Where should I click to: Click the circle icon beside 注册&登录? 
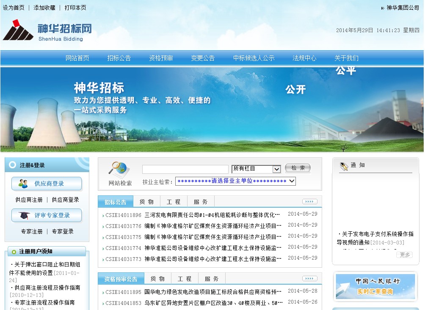12,165
